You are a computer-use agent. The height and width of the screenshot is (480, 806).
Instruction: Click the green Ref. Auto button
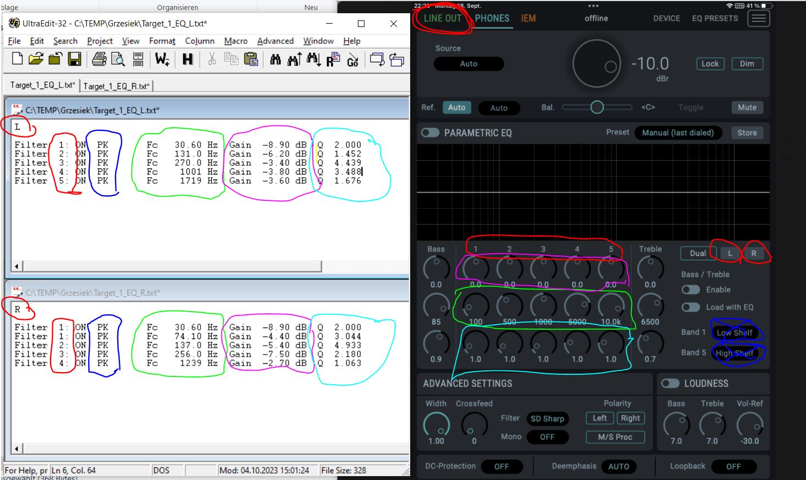click(x=456, y=107)
